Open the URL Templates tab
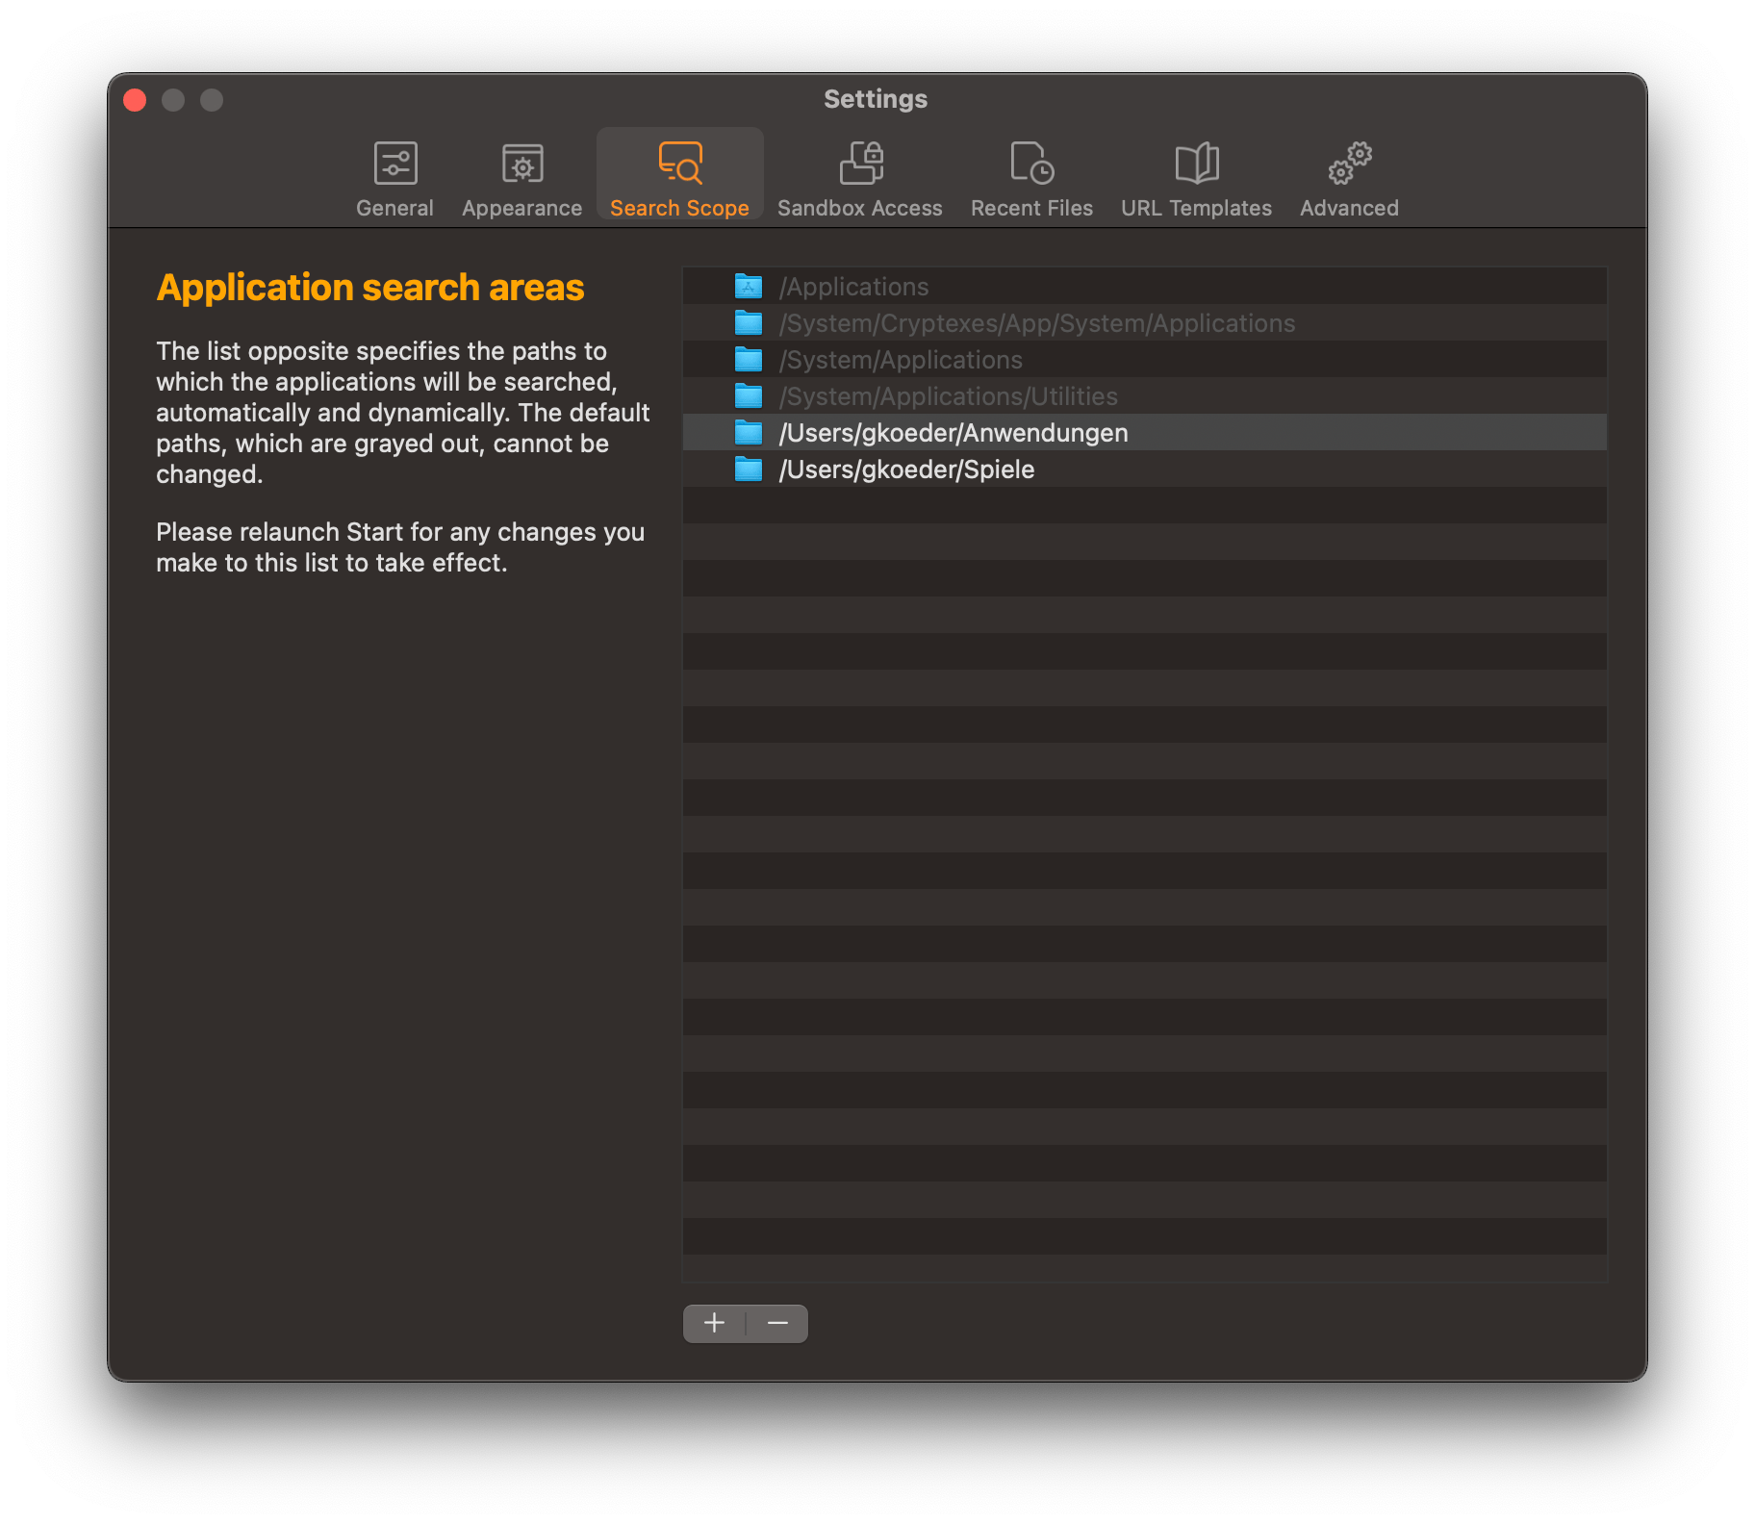1755x1524 pixels. pos(1196,180)
